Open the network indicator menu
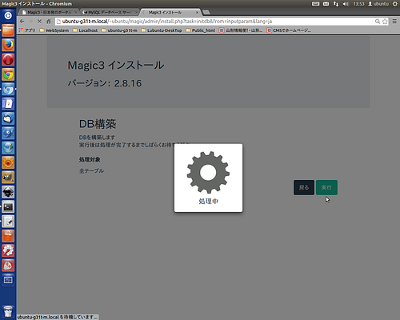This screenshot has height=320, width=400. [336, 4]
